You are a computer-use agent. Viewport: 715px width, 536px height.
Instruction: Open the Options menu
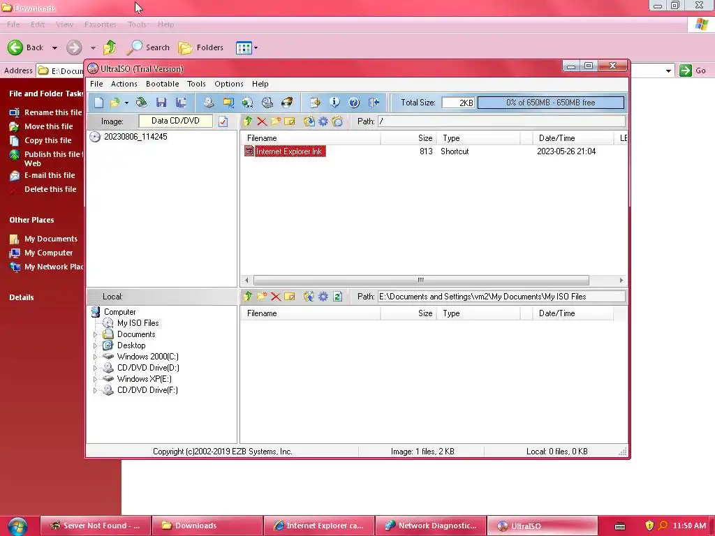229,84
